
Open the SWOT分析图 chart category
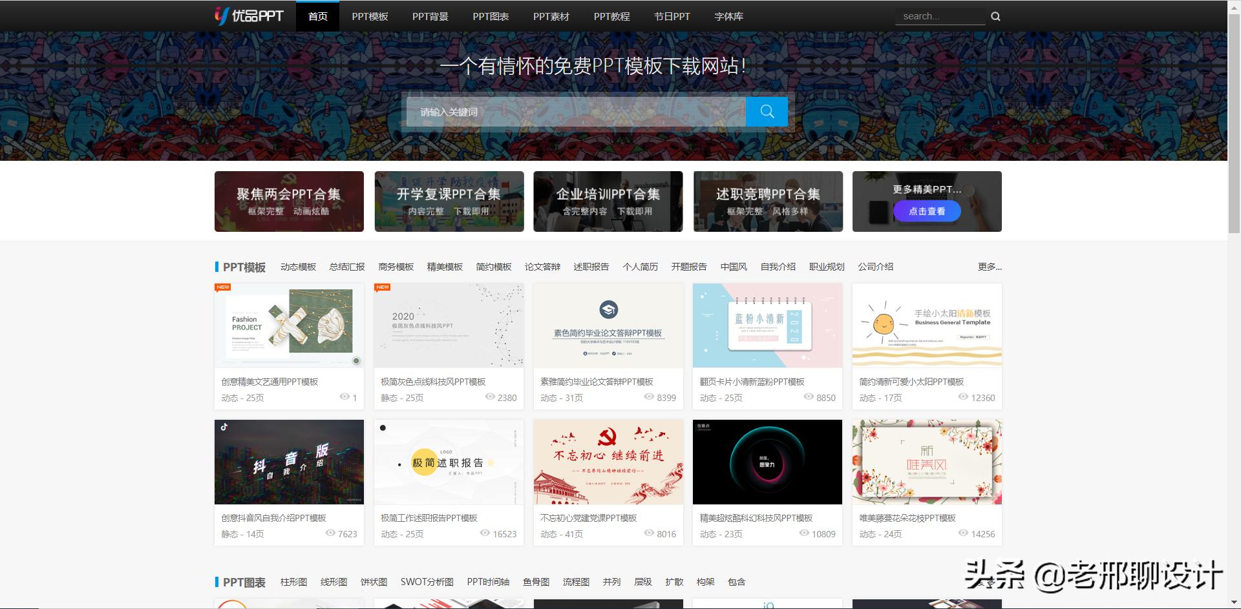(427, 581)
